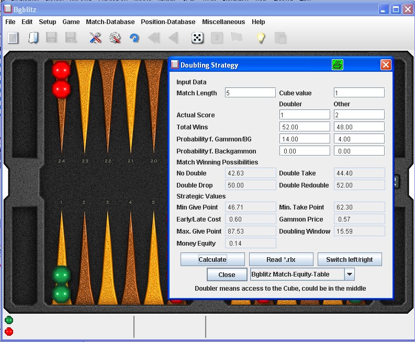Open the Match-Database menu
Screen dimensions: 415x342
click(110, 21)
